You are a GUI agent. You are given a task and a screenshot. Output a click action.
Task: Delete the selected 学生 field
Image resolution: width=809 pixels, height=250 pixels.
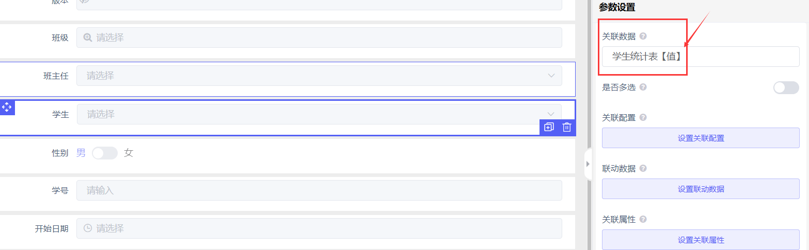point(567,127)
